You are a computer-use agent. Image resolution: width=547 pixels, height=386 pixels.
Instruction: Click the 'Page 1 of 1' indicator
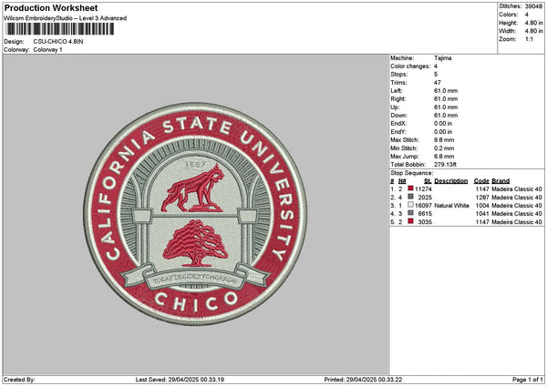(x=528, y=380)
